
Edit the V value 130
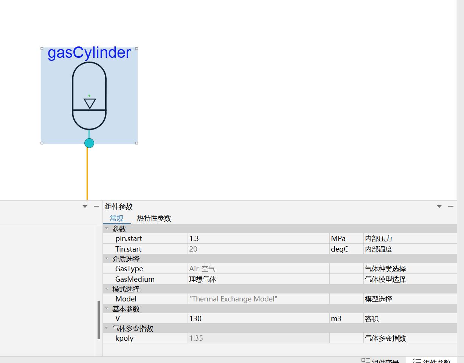[x=259, y=318]
